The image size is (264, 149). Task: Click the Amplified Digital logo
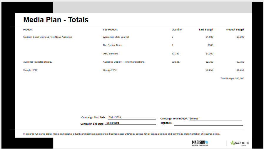click(x=240, y=143)
